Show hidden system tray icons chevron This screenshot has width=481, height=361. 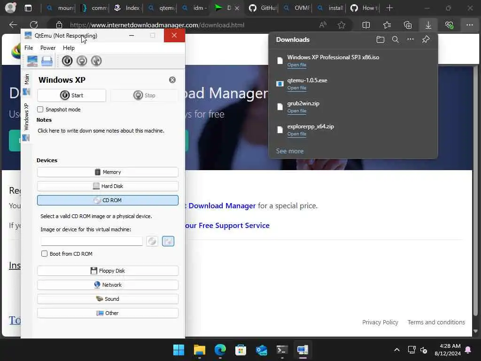pyautogui.click(x=396, y=350)
